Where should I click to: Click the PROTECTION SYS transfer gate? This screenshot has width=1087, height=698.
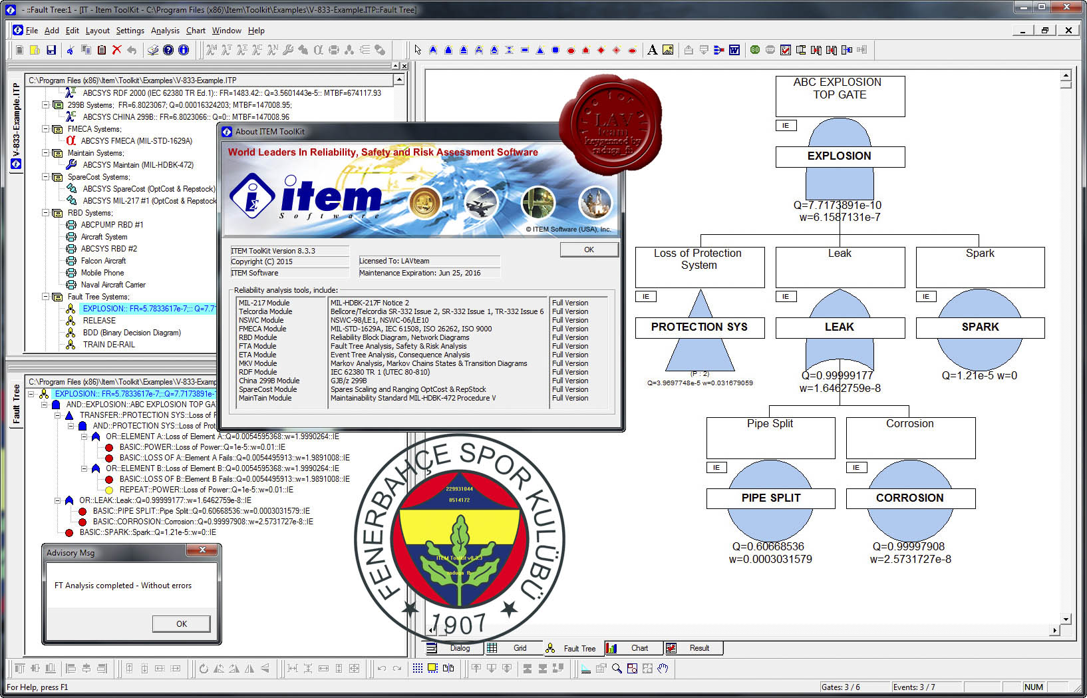(x=699, y=327)
